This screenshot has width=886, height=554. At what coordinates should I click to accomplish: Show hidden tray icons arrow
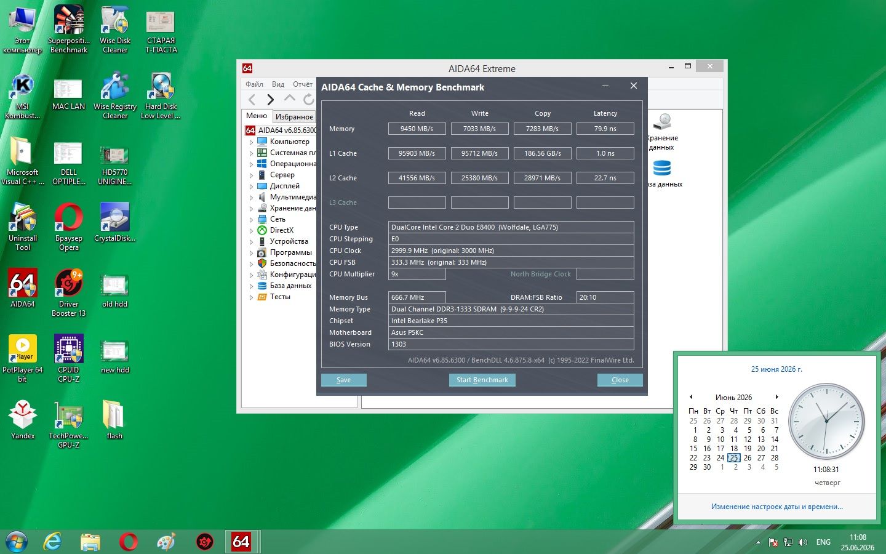click(x=758, y=542)
